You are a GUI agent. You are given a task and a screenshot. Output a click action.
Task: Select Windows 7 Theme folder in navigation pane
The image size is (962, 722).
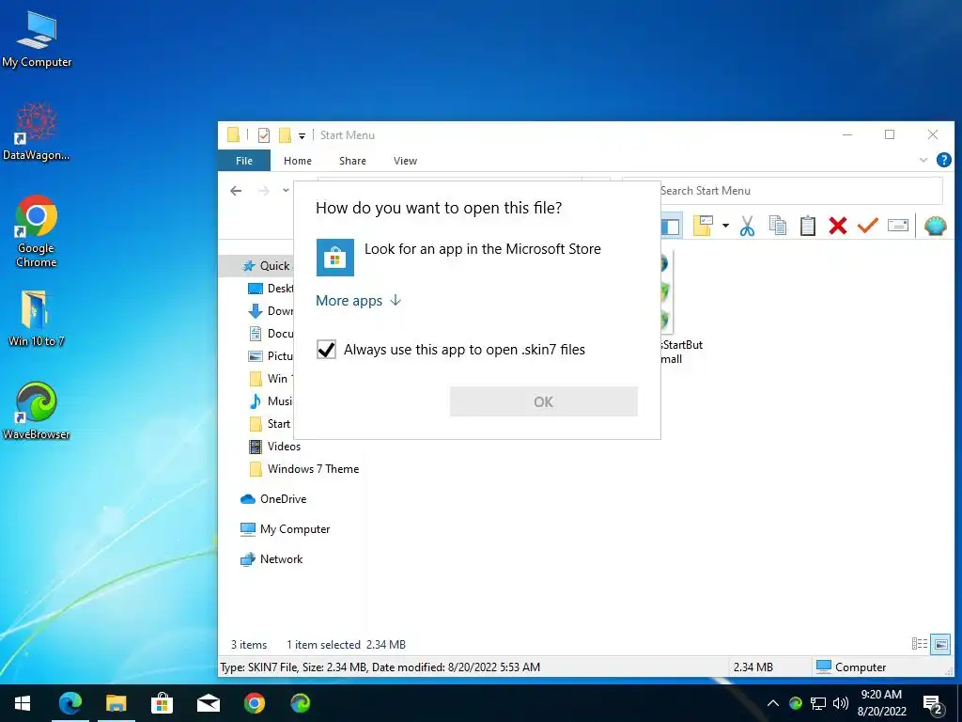tap(304, 469)
